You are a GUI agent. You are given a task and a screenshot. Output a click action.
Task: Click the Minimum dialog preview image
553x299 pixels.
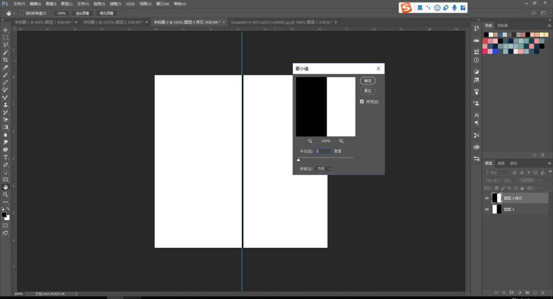pos(326,106)
